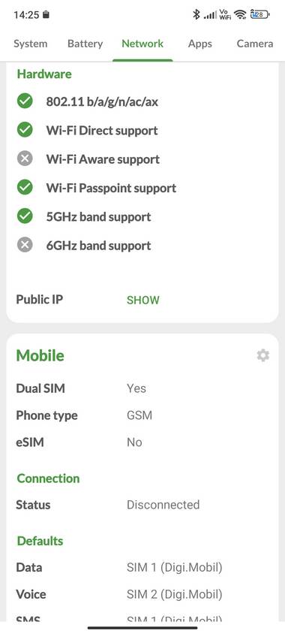Go to the Camera tab
Viewport: 285px width, 634px height.
[x=255, y=44]
